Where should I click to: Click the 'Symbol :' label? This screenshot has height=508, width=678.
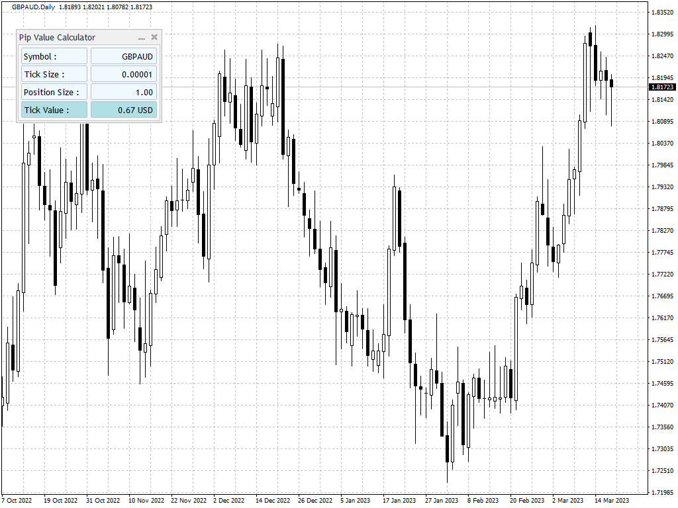[54, 57]
